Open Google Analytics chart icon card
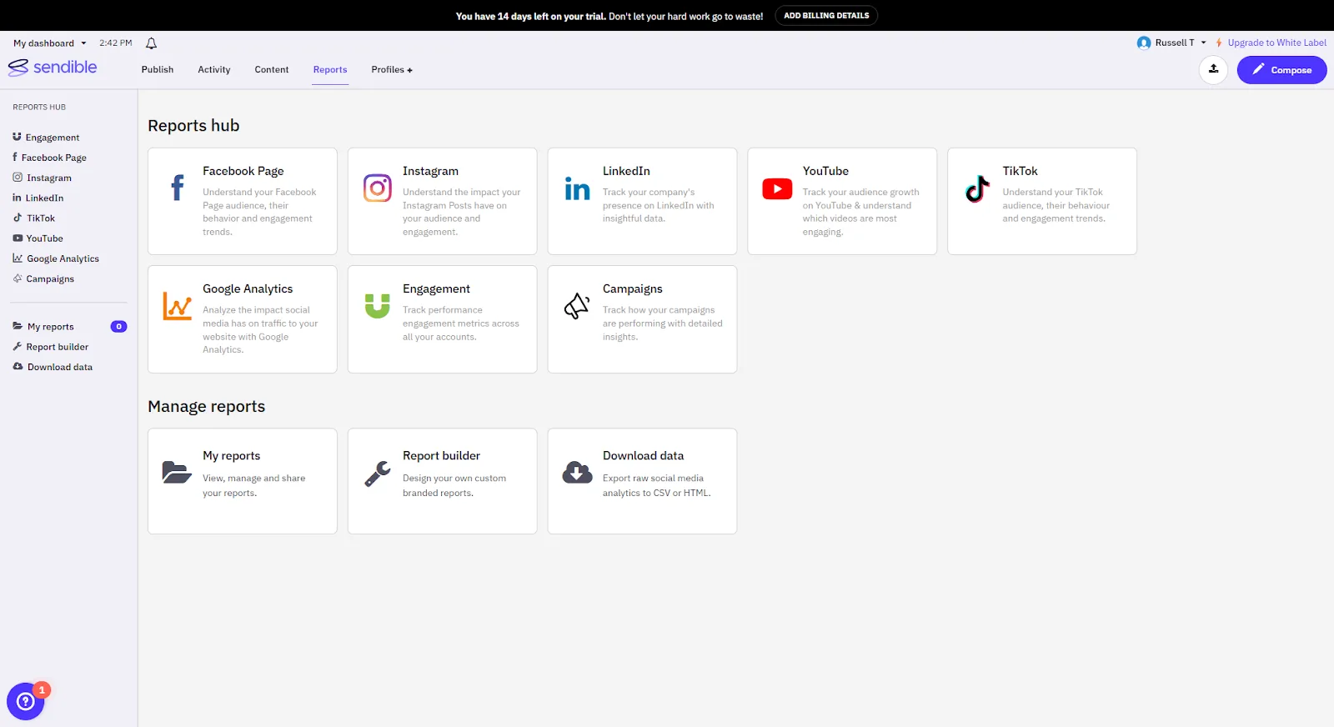Image resolution: width=1334 pixels, height=727 pixels. pos(177,306)
